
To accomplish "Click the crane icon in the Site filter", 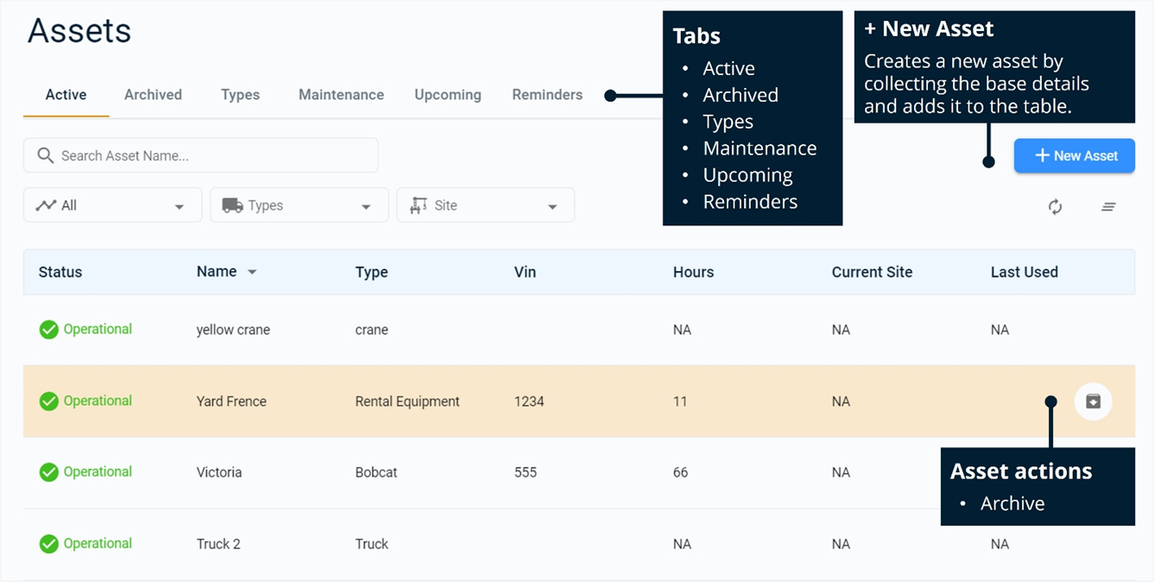I will tap(419, 206).
